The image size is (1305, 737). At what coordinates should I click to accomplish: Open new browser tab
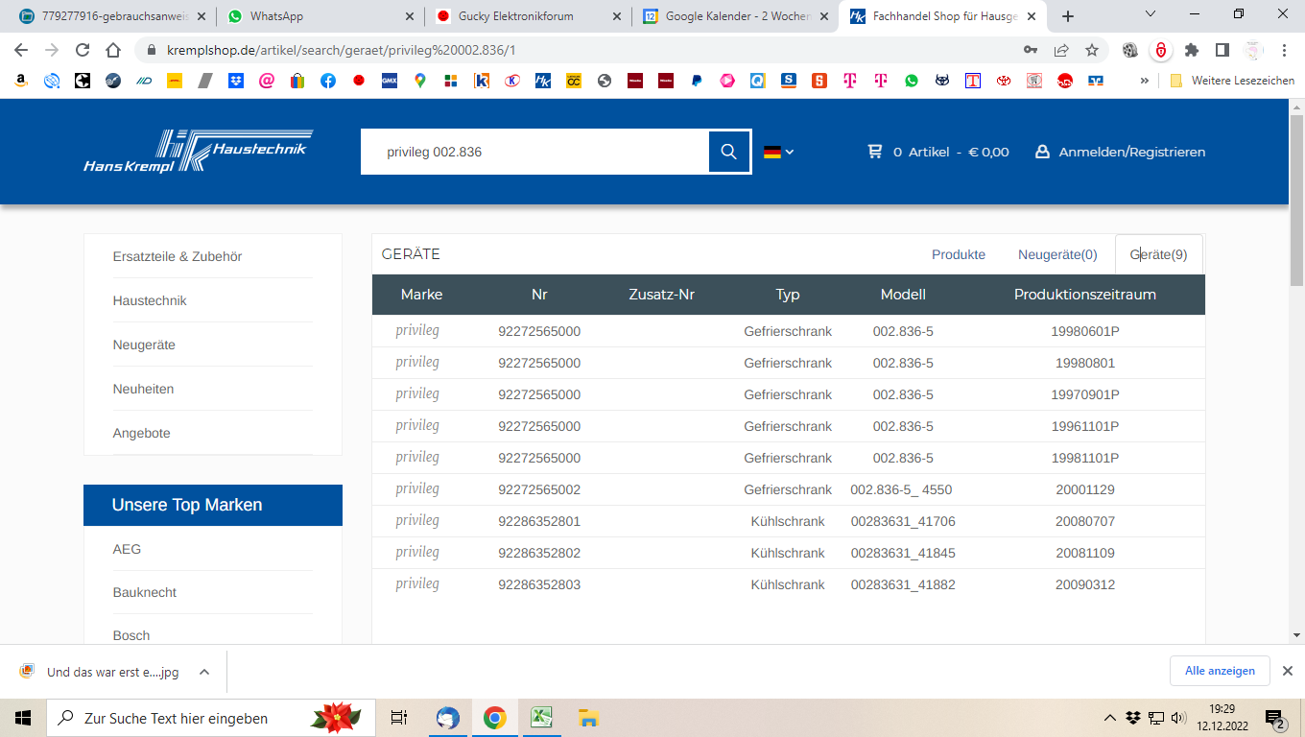pyautogui.click(x=1068, y=16)
